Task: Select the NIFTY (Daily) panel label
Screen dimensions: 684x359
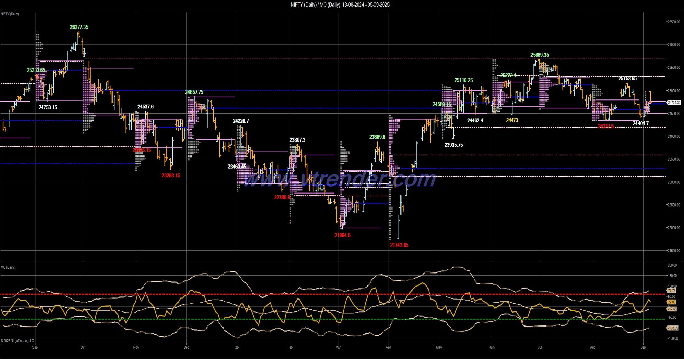Action: coord(10,14)
